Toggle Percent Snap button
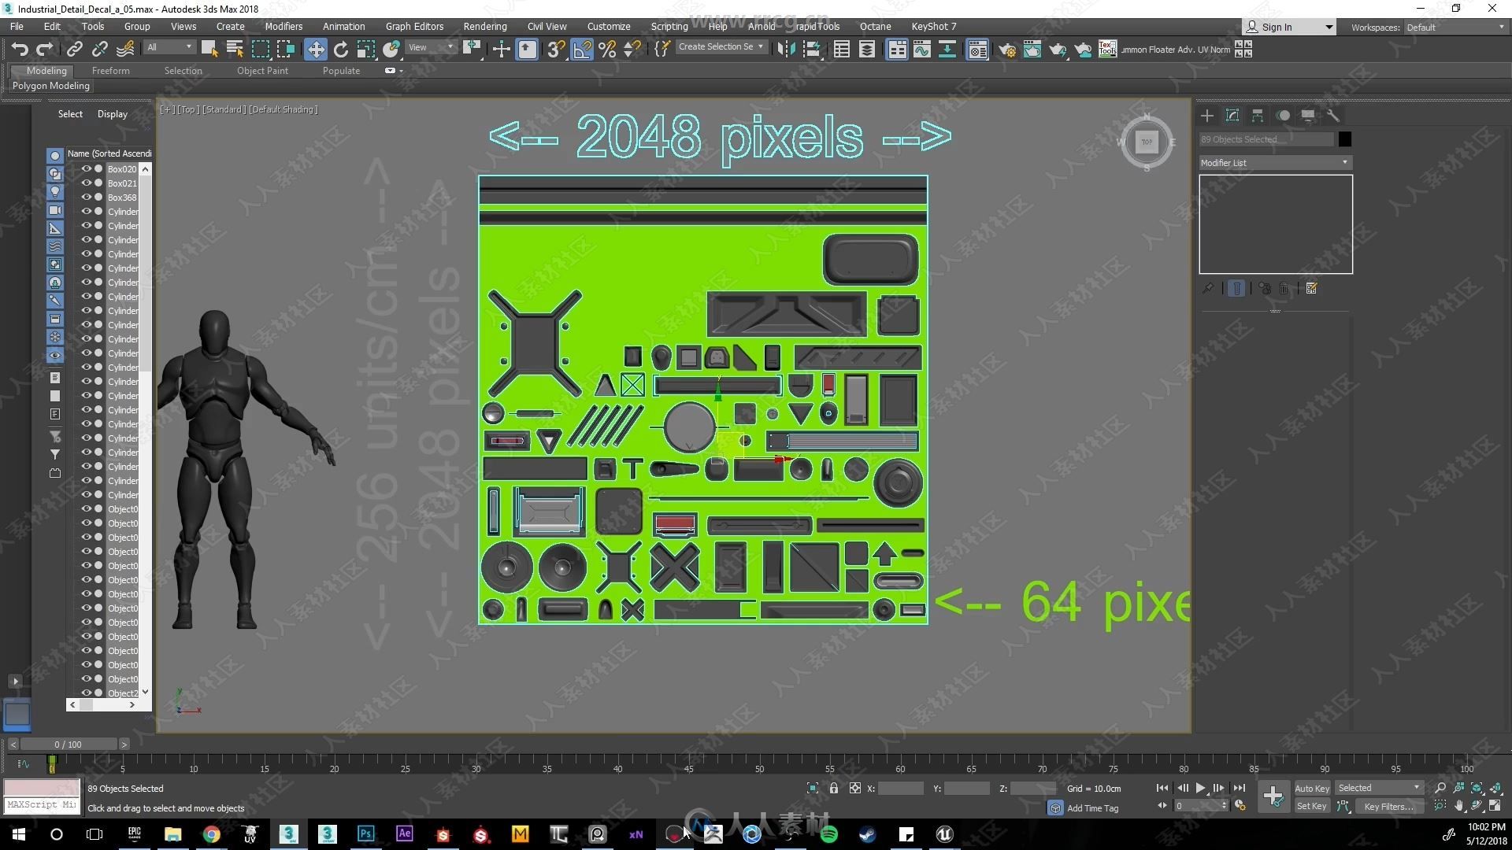The width and height of the screenshot is (1512, 850). click(607, 50)
